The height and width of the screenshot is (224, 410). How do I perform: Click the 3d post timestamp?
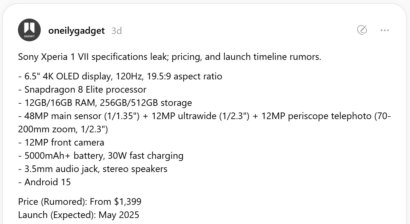pos(116,31)
